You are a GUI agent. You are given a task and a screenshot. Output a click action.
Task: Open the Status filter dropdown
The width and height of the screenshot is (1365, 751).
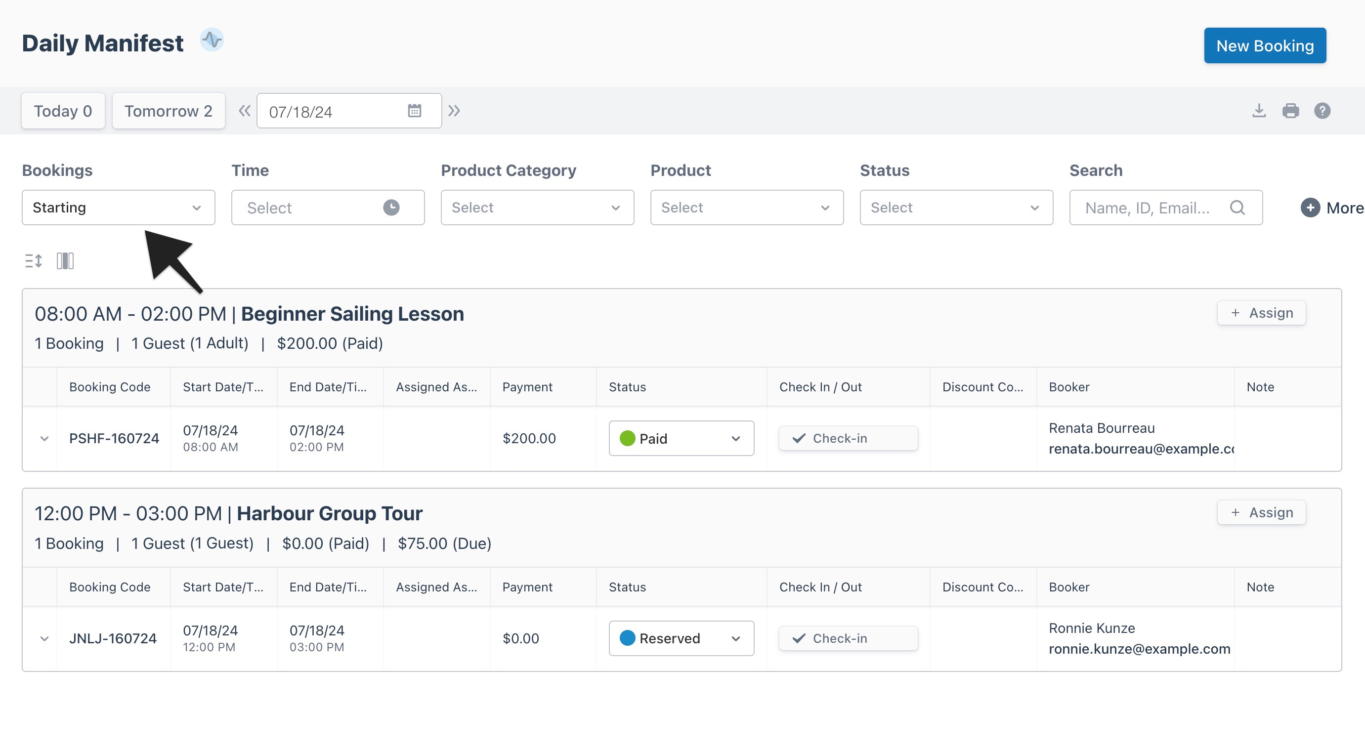956,208
